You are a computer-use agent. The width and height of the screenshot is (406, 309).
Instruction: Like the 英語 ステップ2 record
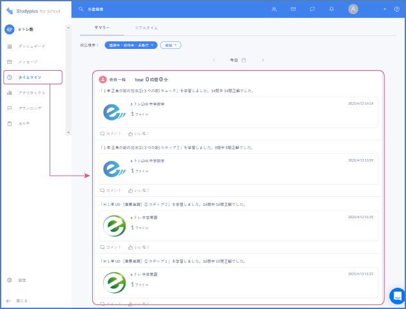(139, 247)
